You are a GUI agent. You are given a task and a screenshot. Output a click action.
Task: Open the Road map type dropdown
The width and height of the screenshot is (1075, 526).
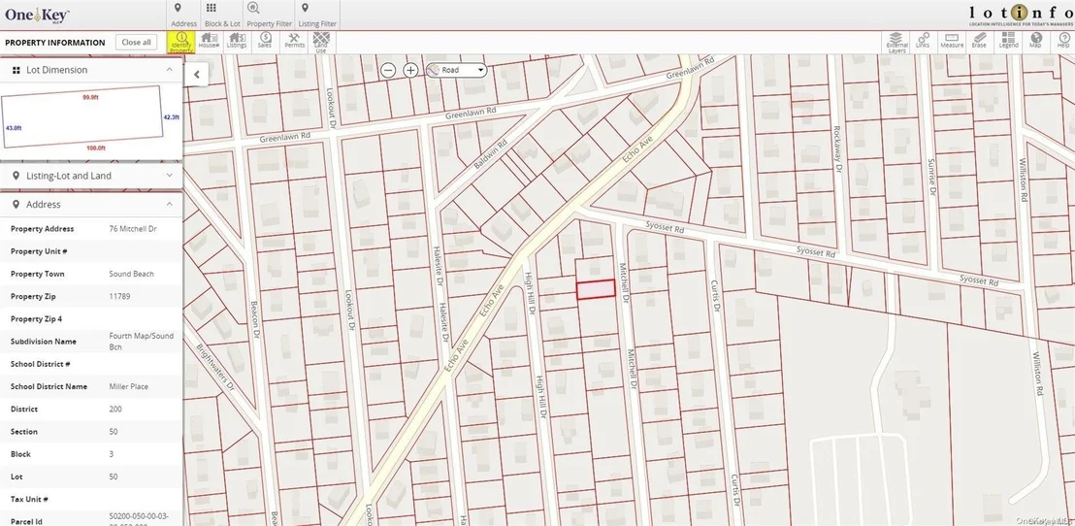456,70
